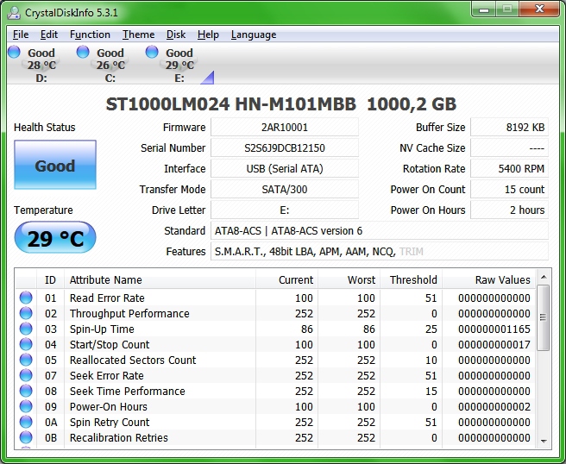Select the Read Error Rate attribute name

(107, 298)
